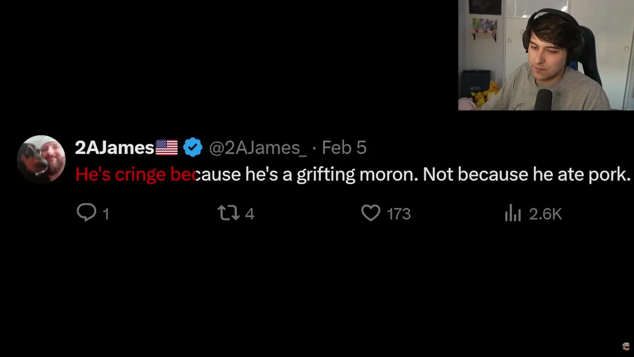
Task: Click the reply speech bubble icon
Action: click(86, 213)
